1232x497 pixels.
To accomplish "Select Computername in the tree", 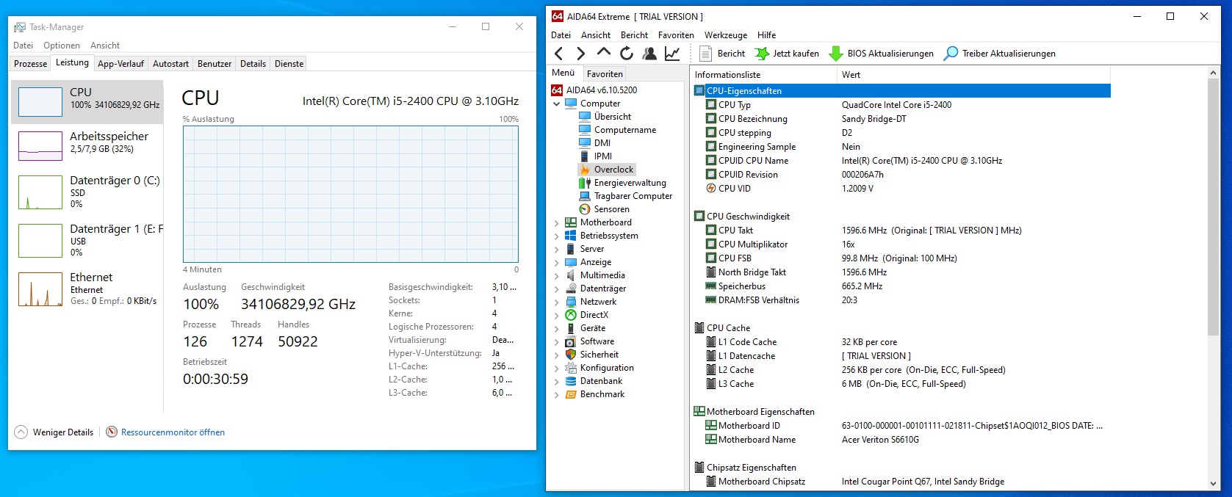I will click(x=618, y=130).
